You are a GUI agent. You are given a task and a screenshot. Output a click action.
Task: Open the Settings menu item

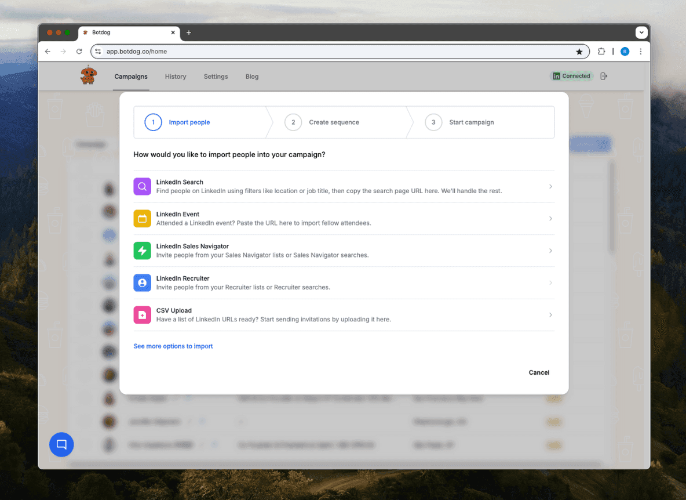[216, 76]
